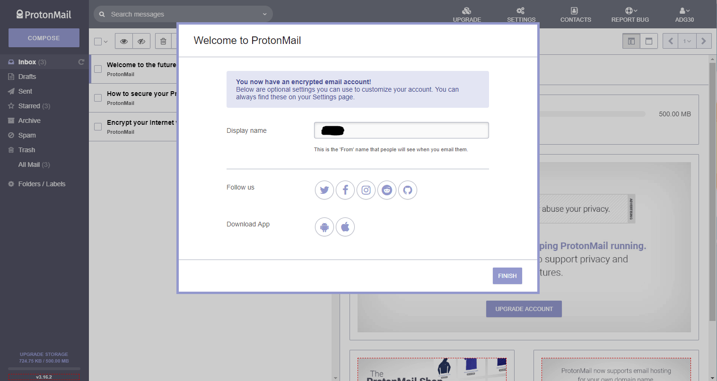717x381 pixels.
Task: Open the 'How to secure your' email
Action: [x=141, y=98]
